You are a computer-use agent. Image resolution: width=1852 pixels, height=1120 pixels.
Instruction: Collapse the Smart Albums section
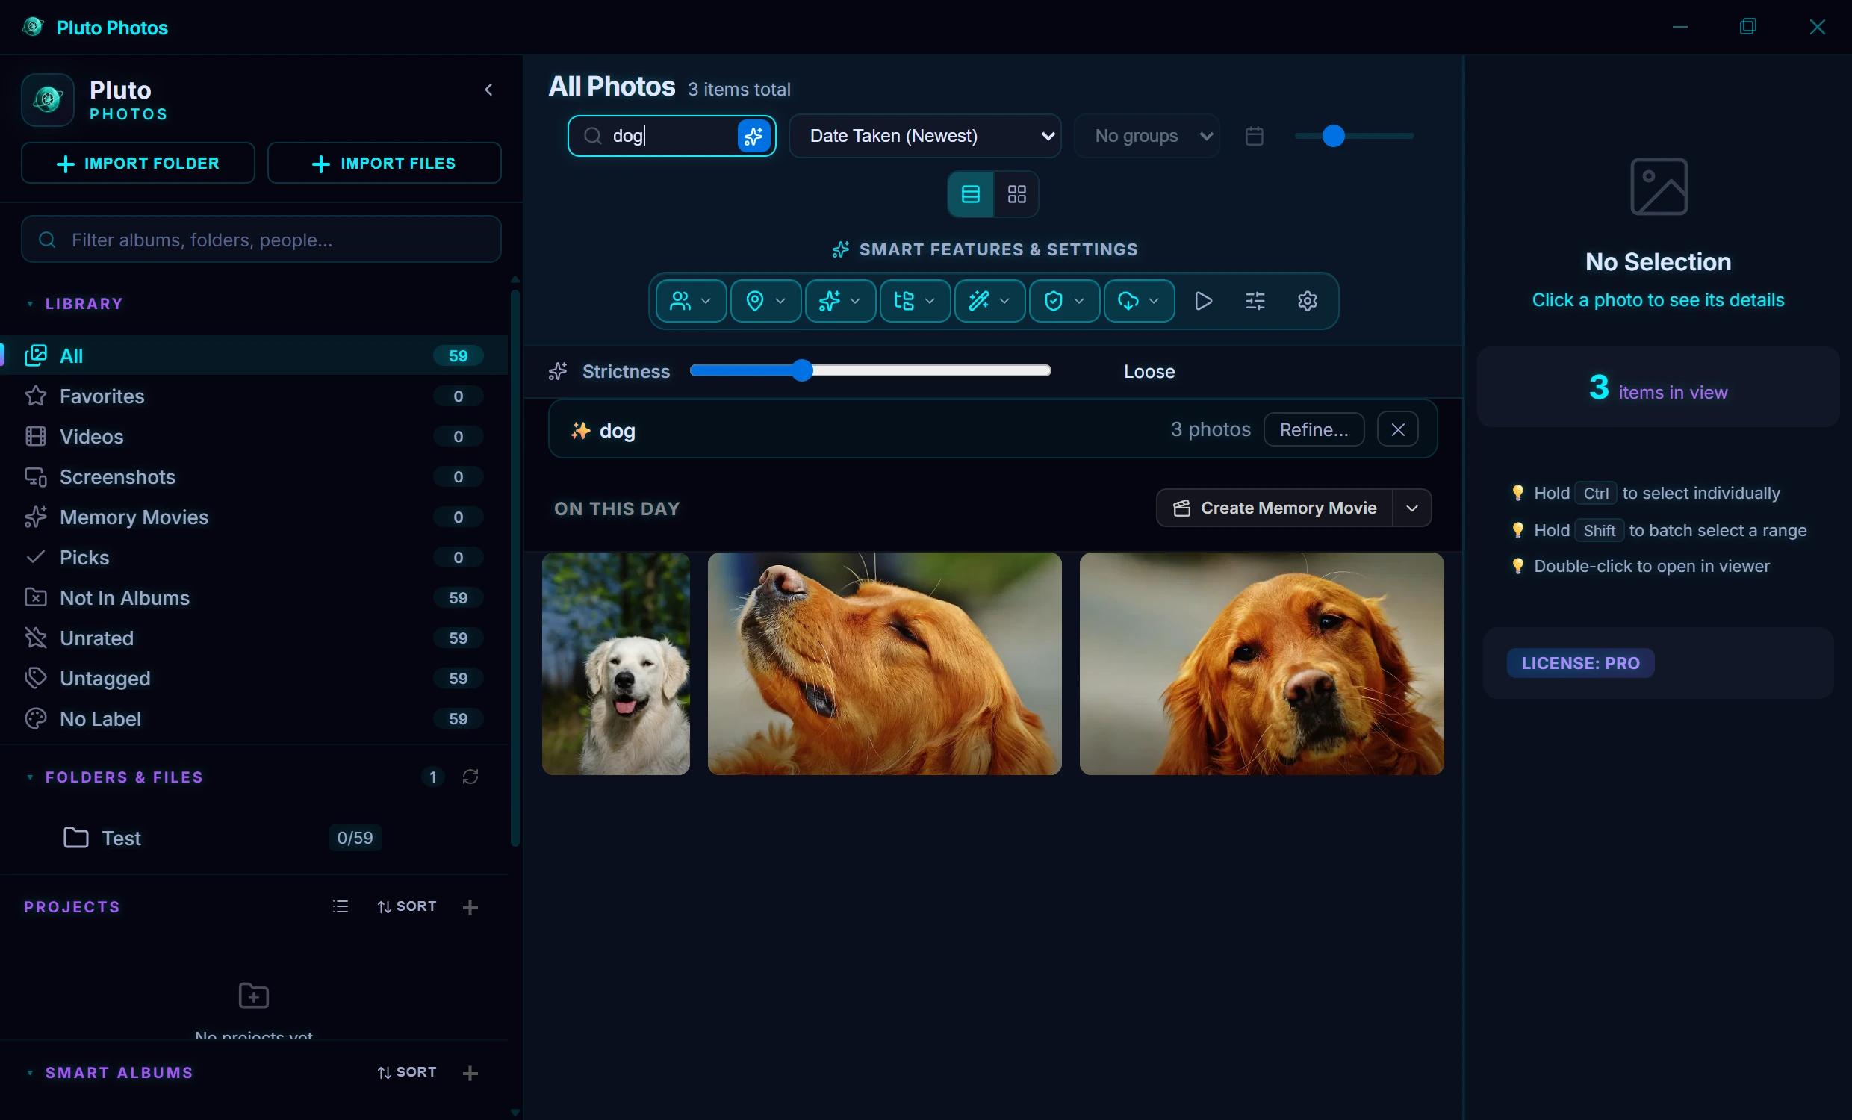[110, 1073]
